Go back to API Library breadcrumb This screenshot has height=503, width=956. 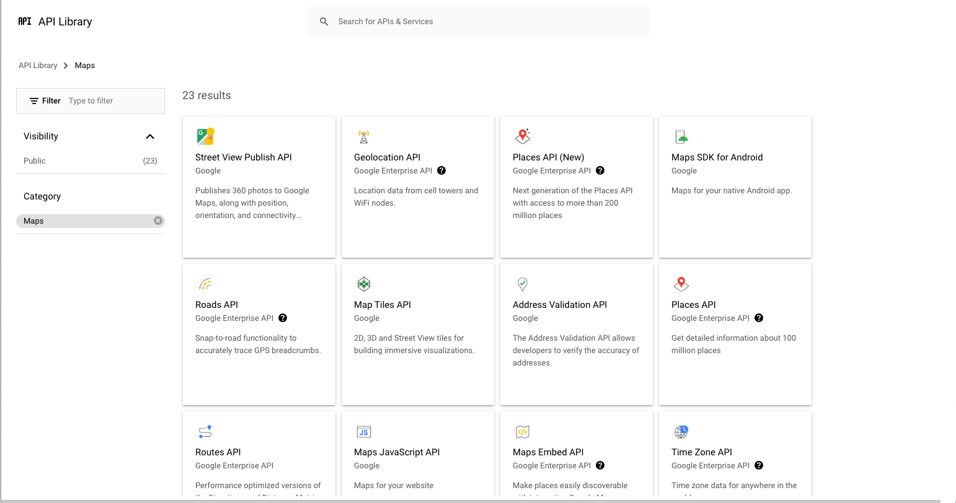(x=38, y=65)
